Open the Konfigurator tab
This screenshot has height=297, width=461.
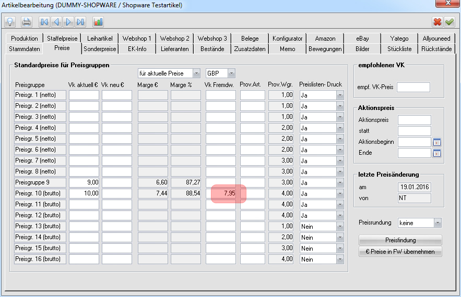tap(287, 39)
